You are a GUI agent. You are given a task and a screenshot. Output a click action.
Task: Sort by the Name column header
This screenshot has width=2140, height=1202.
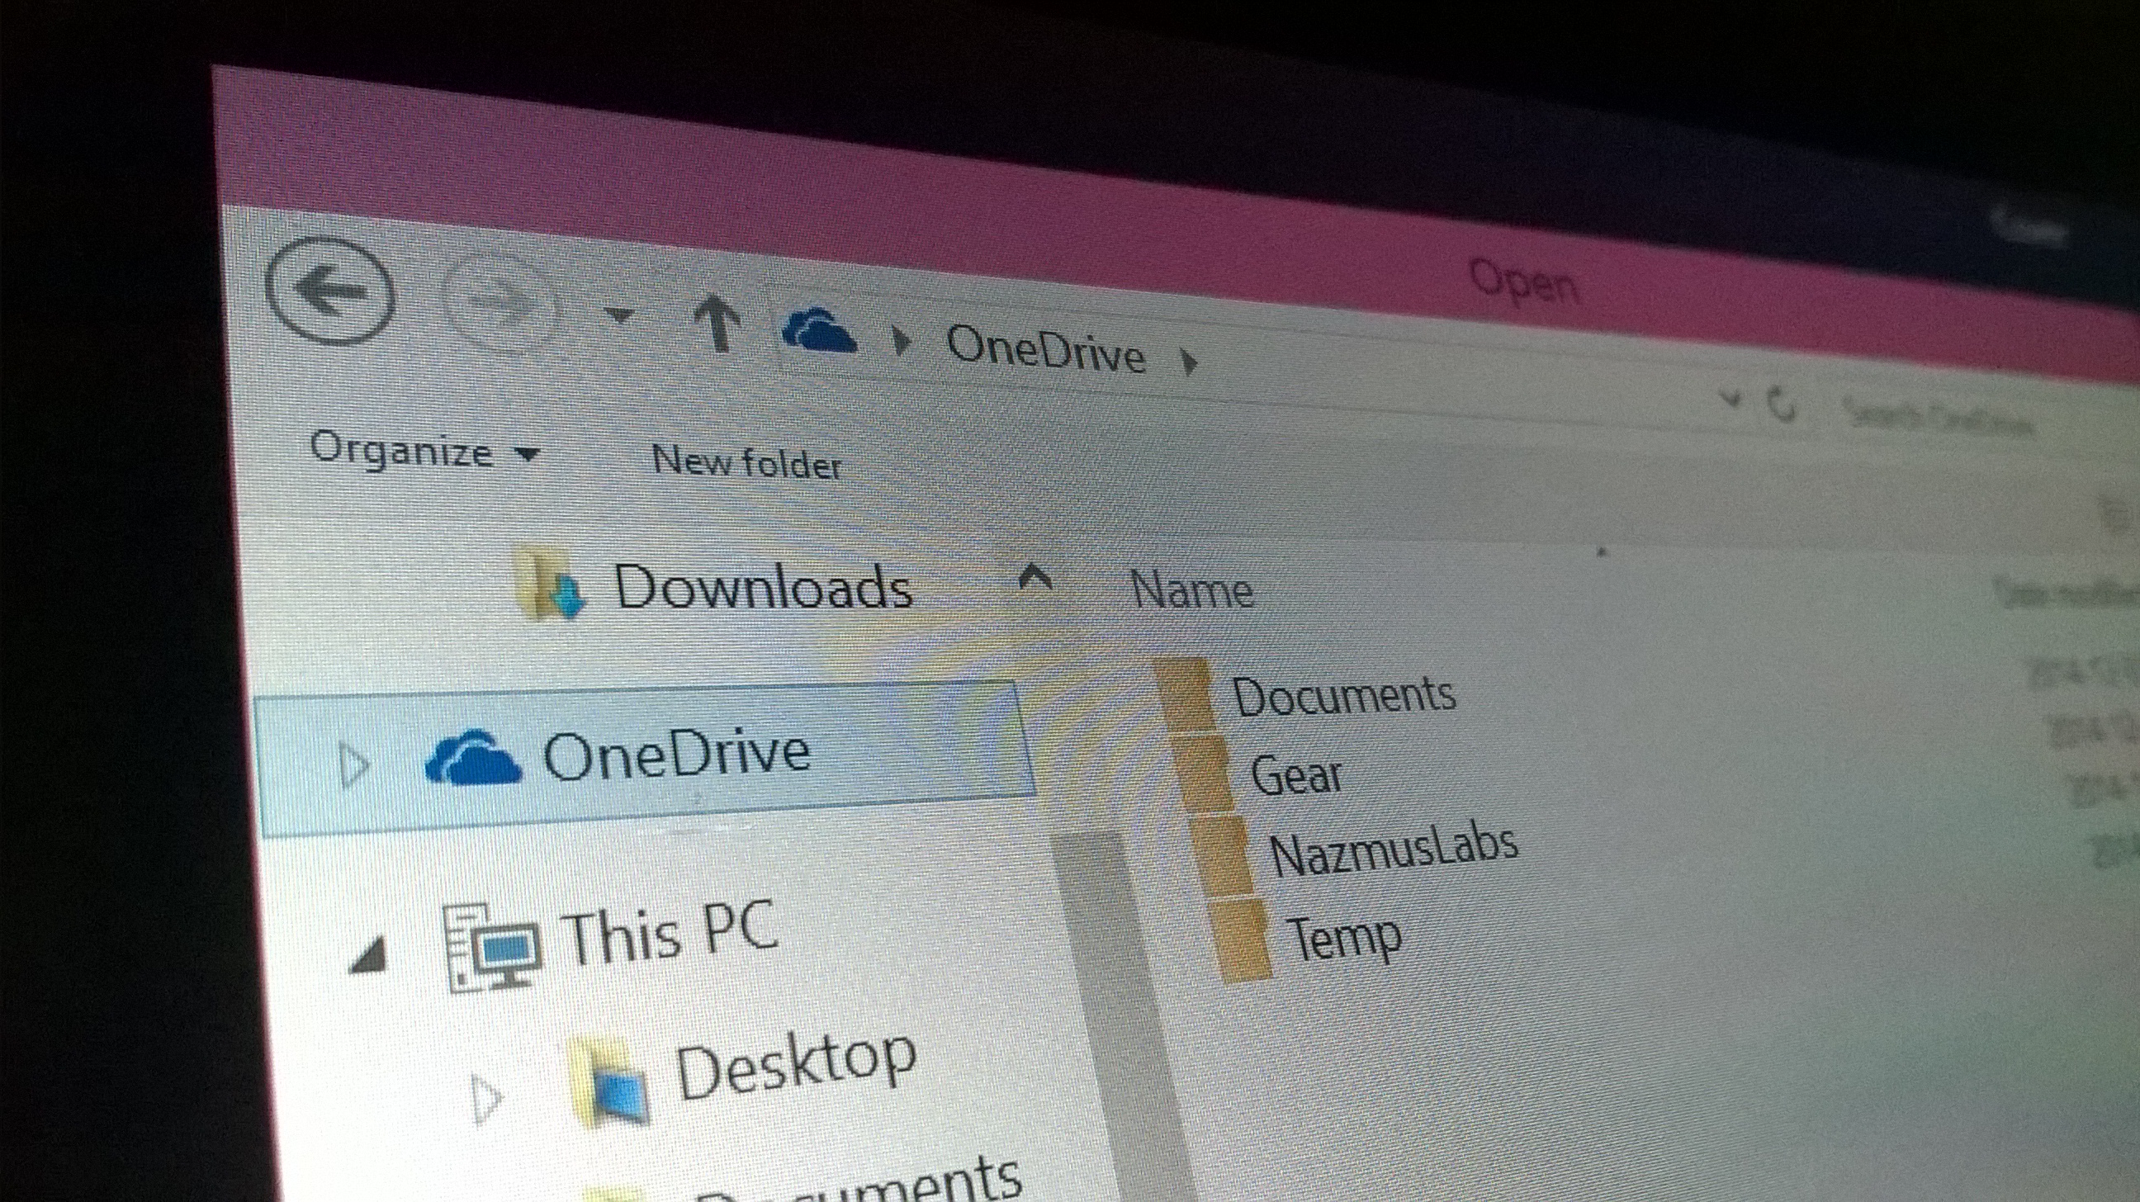[x=1191, y=590]
